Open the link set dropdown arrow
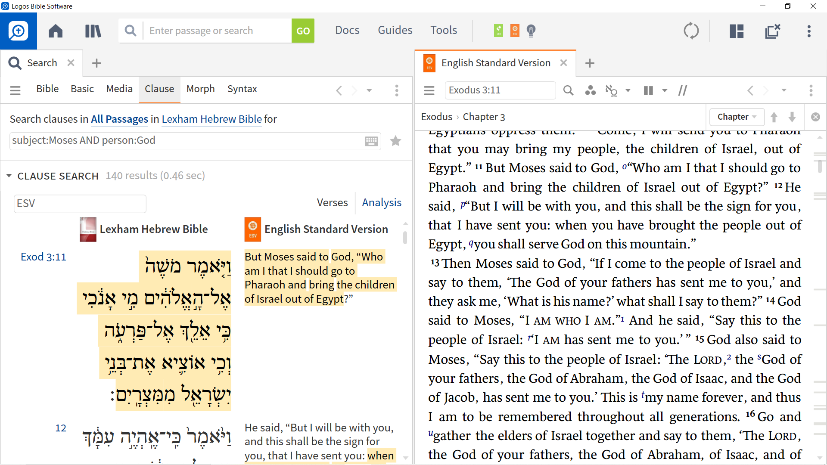This screenshot has width=827, height=465. coord(628,90)
